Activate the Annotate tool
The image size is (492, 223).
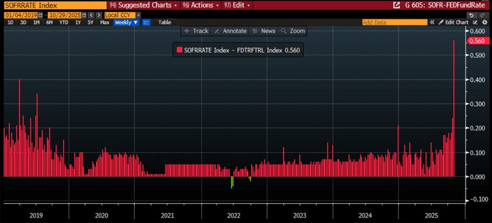click(230, 31)
